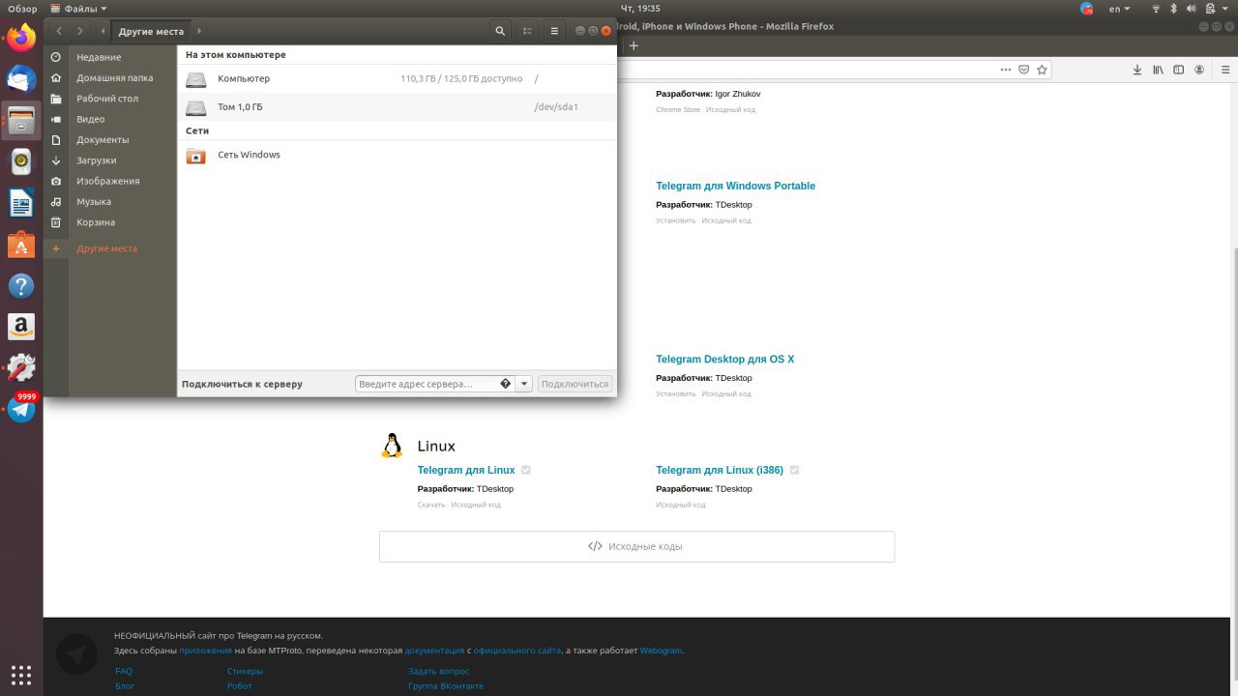
Task: Open Rhythmbox from the dock
Action: (x=21, y=161)
